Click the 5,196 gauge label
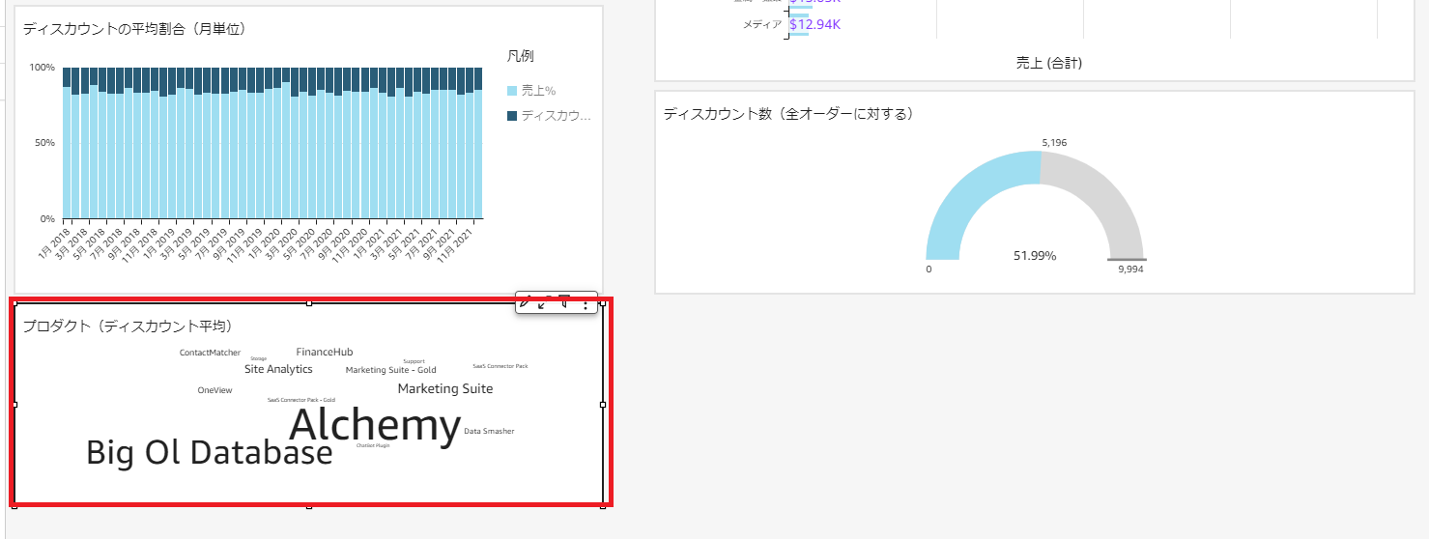1429x539 pixels. tap(1054, 143)
